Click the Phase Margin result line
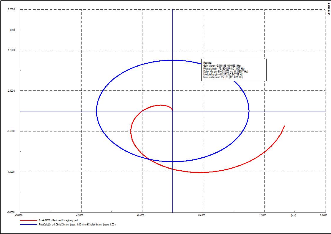The width and height of the screenshot is (331, 234). pyautogui.click(x=224, y=68)
